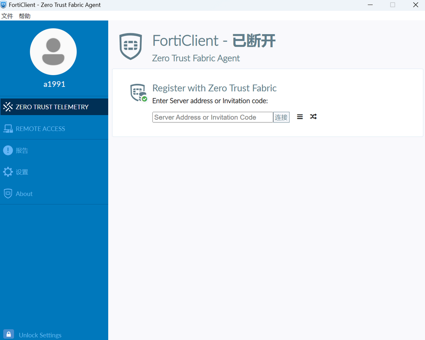Click Unlock Settings at the bottom
Screen dimensions: 425x340
pyautogui.click(x=40, y=334)
